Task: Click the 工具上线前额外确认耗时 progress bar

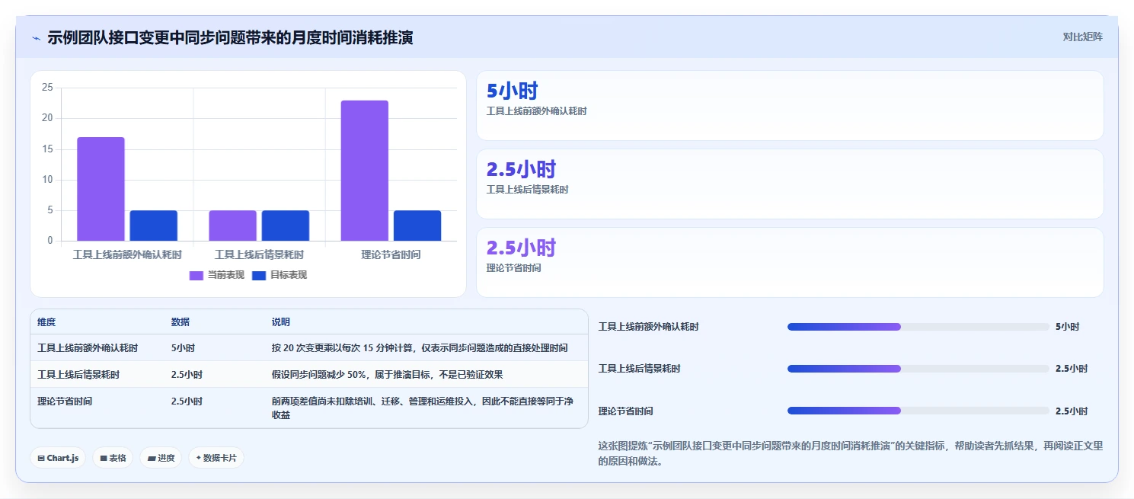Action: 918,327
